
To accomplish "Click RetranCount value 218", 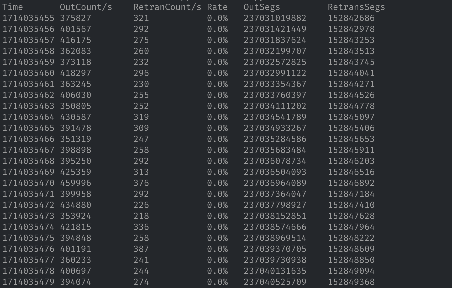I will coord(141,216).
